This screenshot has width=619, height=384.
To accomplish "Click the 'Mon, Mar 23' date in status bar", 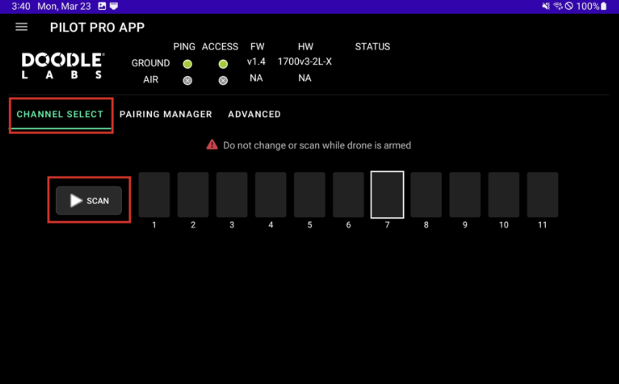I will click(x=64, y=6).
